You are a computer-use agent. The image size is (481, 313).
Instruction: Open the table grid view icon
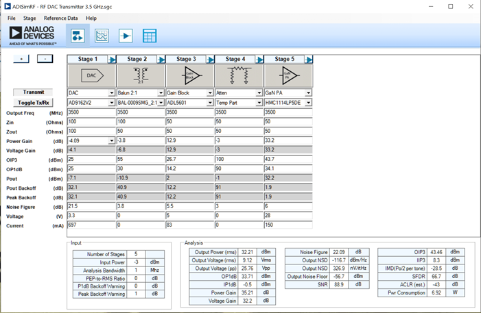[x=150, y=36]
